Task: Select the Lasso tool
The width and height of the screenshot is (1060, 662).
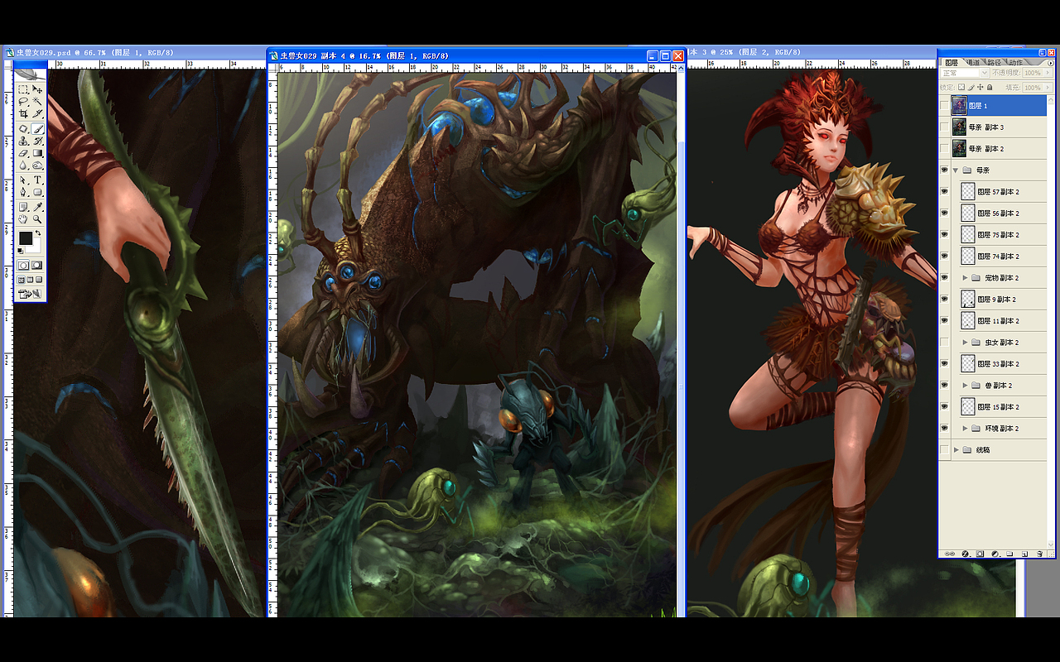Action: pos(23,102)
